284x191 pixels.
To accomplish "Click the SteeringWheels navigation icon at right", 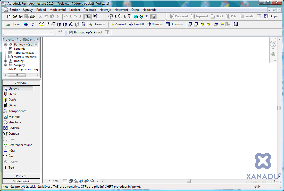I will point(273,44).
